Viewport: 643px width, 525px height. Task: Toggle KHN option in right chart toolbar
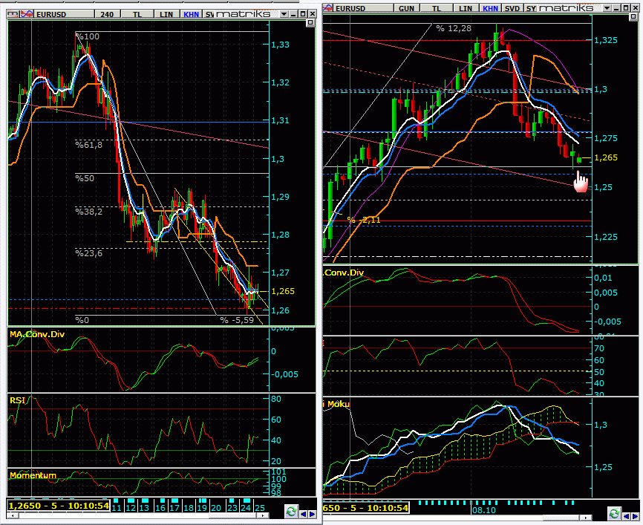[490, 7]
